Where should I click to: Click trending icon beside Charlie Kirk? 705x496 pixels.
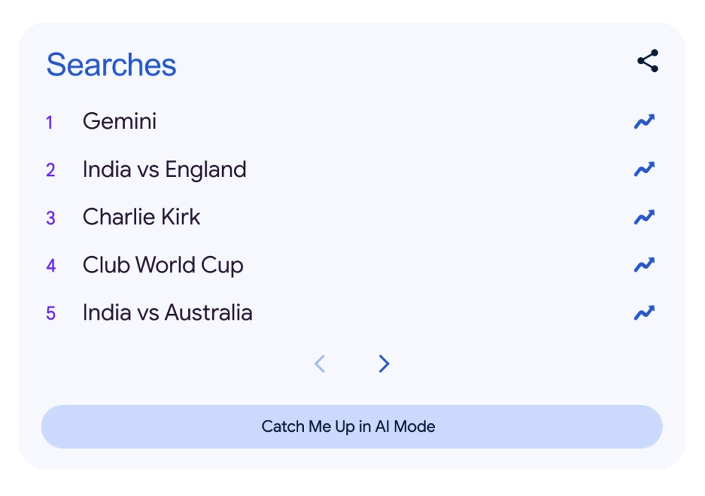click(x=644, y=217)
